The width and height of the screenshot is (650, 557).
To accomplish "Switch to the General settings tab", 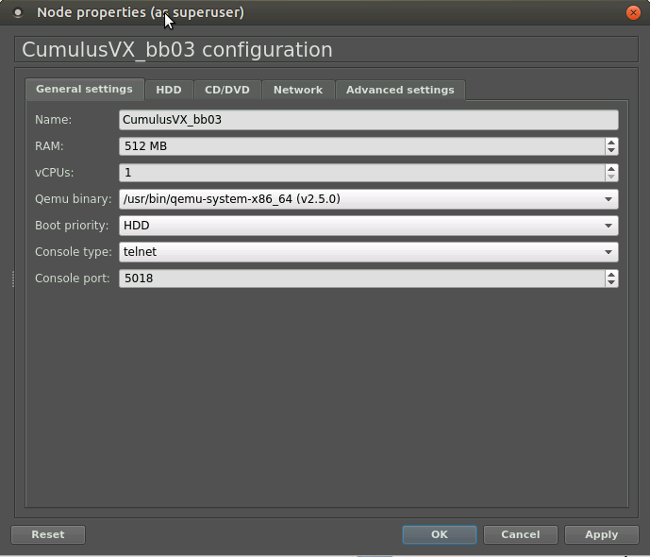I will 85,89.
